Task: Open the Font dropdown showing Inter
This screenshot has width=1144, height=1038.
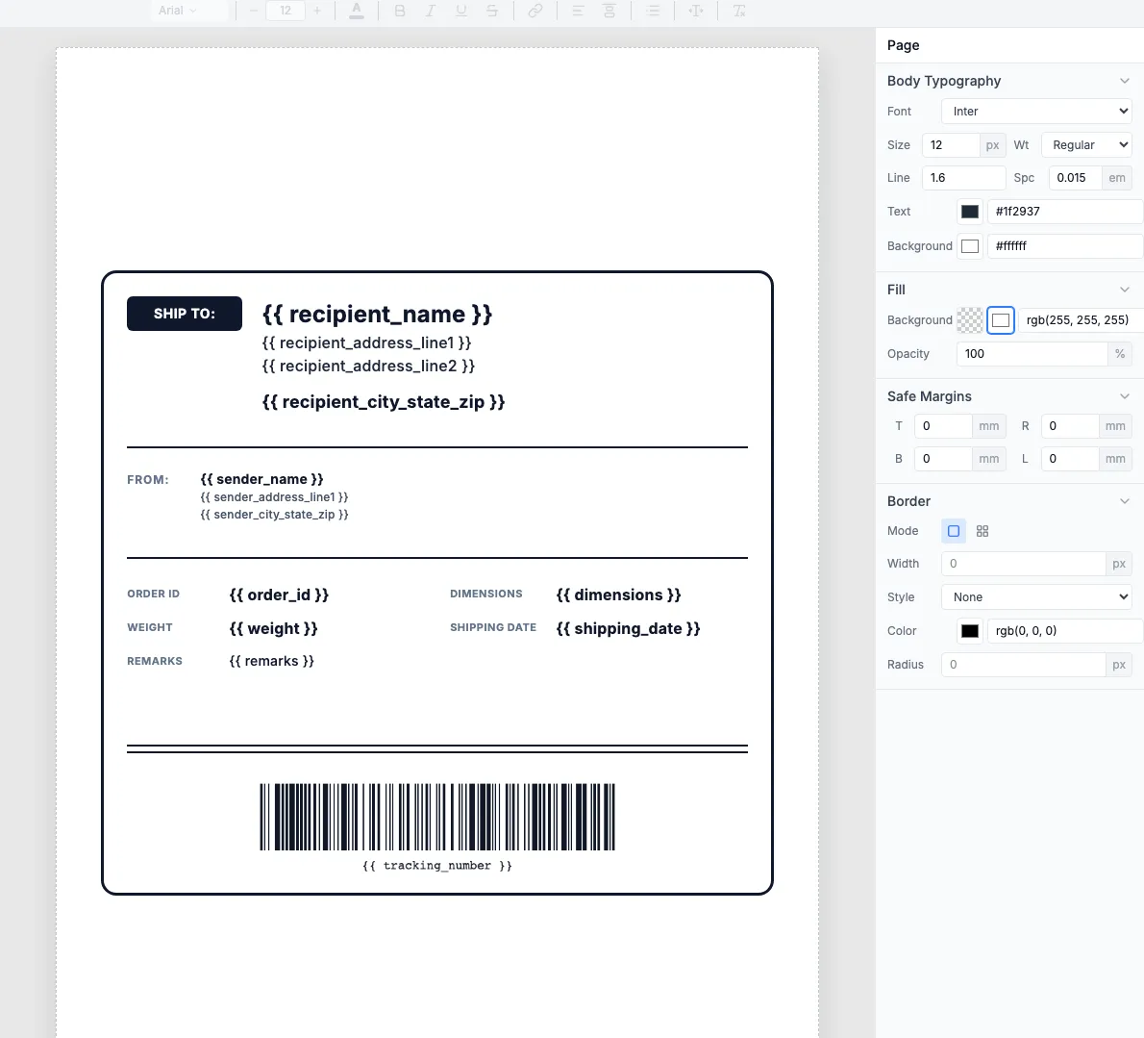Action: (1035, 111)
